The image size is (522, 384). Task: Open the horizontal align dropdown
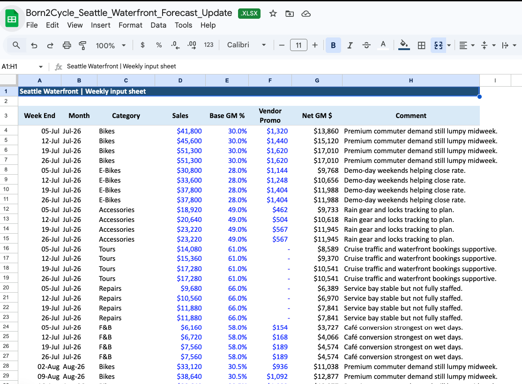(467, 45)
